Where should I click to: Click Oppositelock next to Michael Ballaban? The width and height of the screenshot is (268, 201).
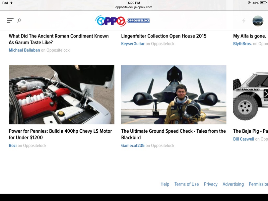(x=58, y=50)
